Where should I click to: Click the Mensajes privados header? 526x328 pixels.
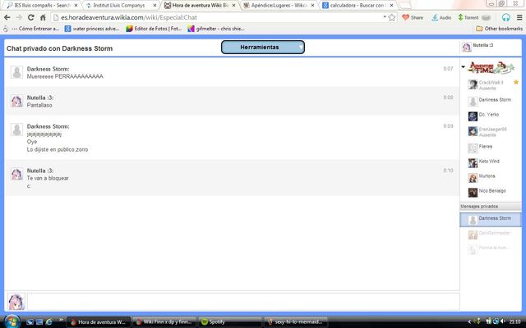tap(491, 207)
